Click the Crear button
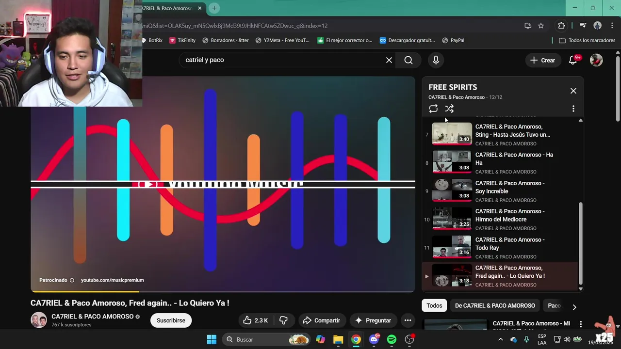 (542, 60)
